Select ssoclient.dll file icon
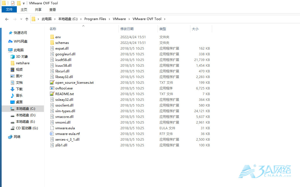Viewport: 300px width, 187px height. pos(52,105)
